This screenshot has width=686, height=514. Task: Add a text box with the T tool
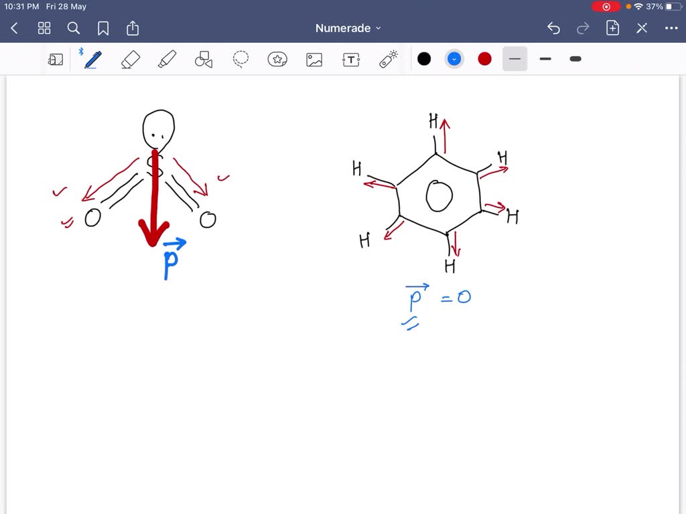(x=350, y=59)
